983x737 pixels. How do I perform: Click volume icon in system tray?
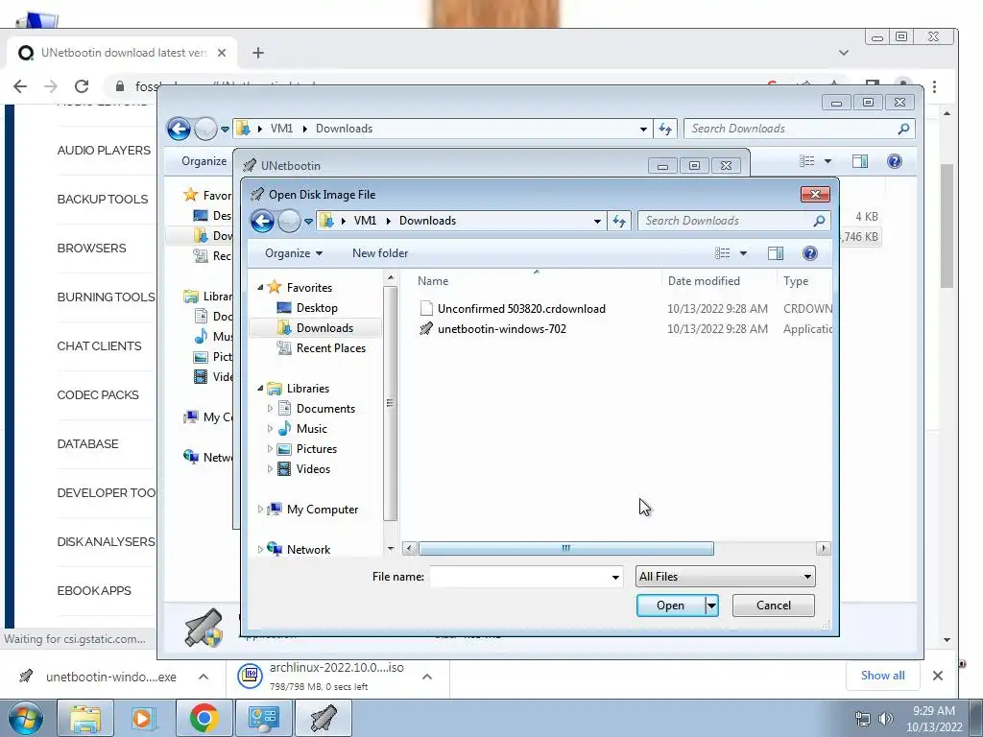coord(885,718)
